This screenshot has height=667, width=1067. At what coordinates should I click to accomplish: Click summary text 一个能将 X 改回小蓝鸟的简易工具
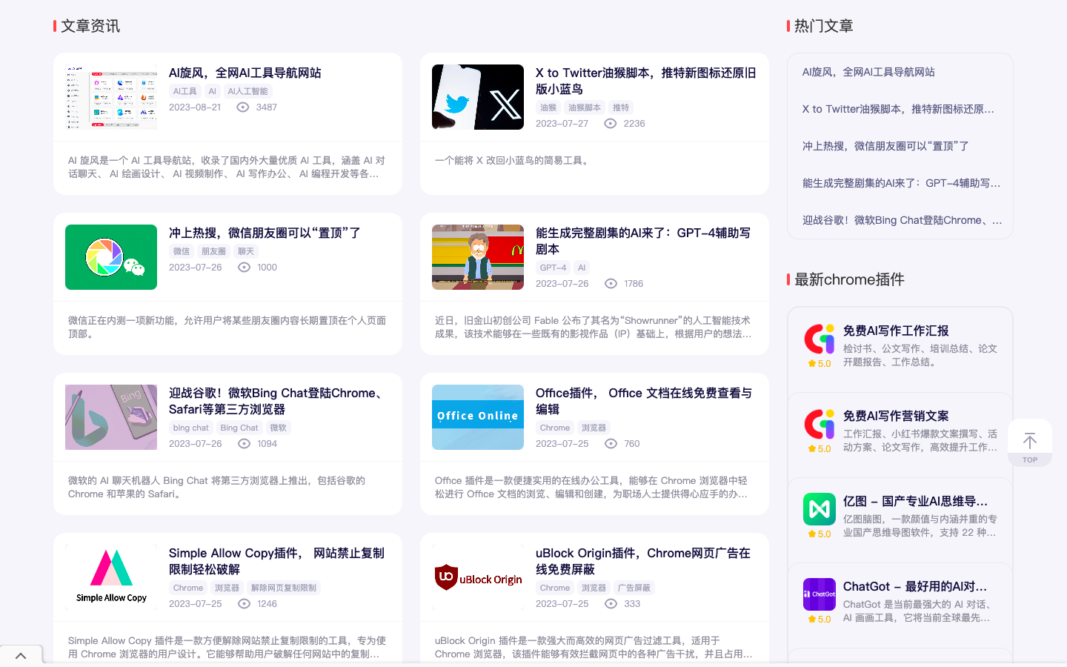(512, 160)
